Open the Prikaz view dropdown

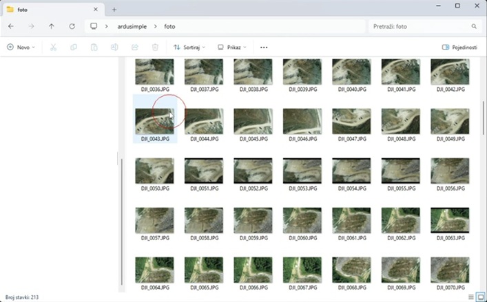pos(231,47)
